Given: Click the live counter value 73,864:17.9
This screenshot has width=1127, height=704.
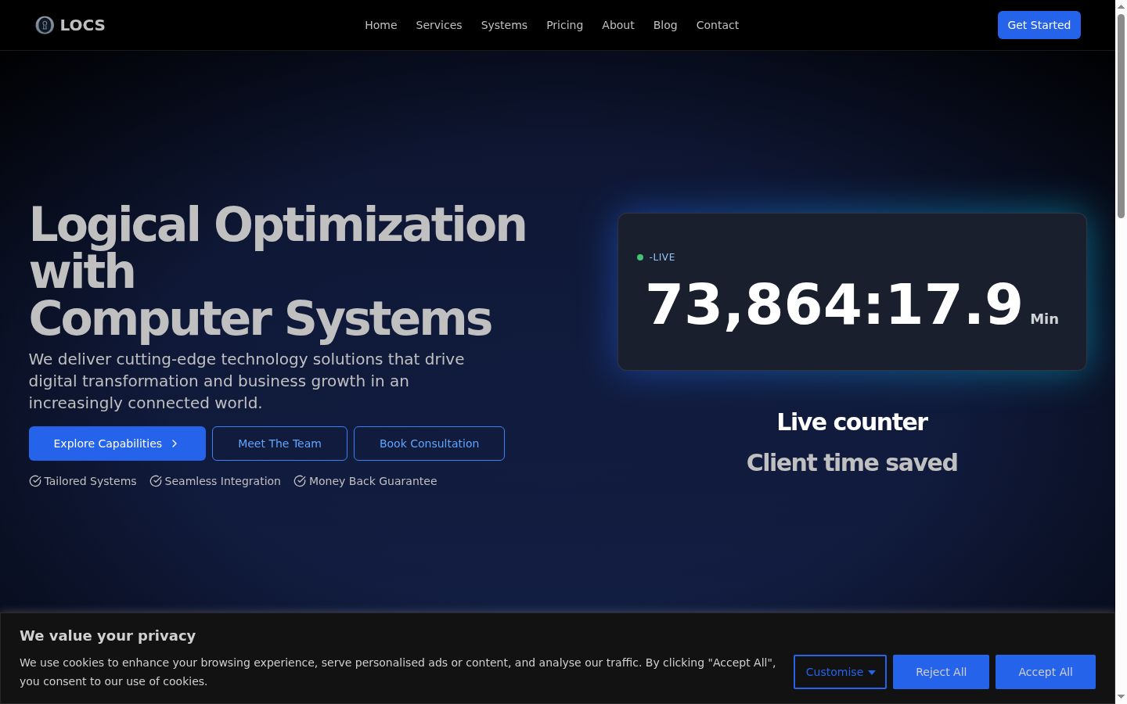Looking at the screenshot, I should point(834,304).
